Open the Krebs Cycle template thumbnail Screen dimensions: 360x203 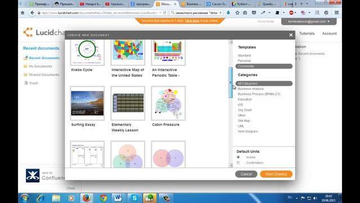[x=87, y=52]
